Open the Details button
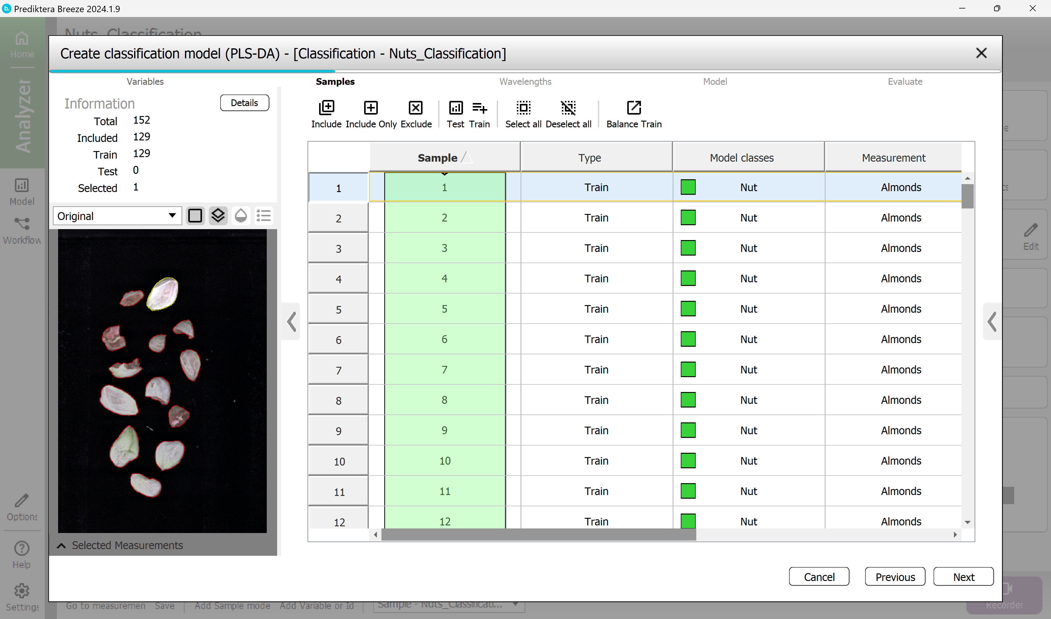 click(x=244, y=103)
